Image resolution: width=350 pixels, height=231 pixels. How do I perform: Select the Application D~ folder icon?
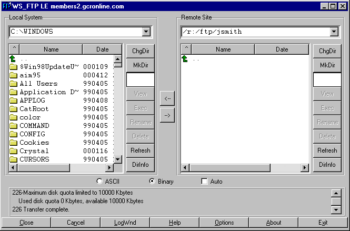[x=13, y=92]
